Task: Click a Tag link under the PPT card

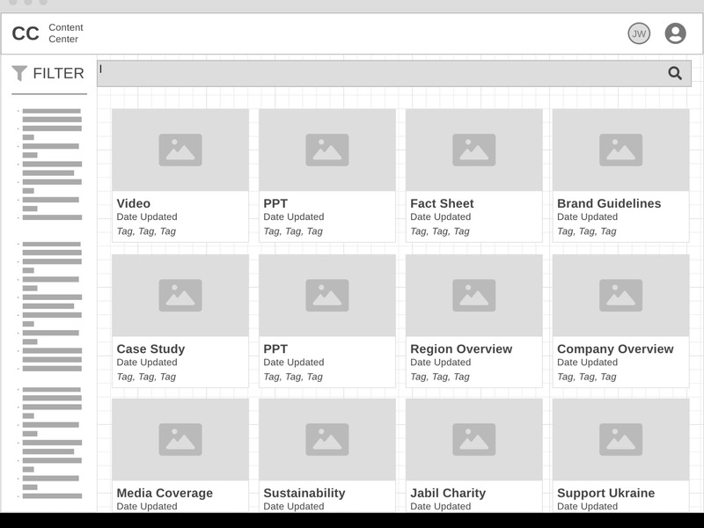Action: tap(270, 231)
